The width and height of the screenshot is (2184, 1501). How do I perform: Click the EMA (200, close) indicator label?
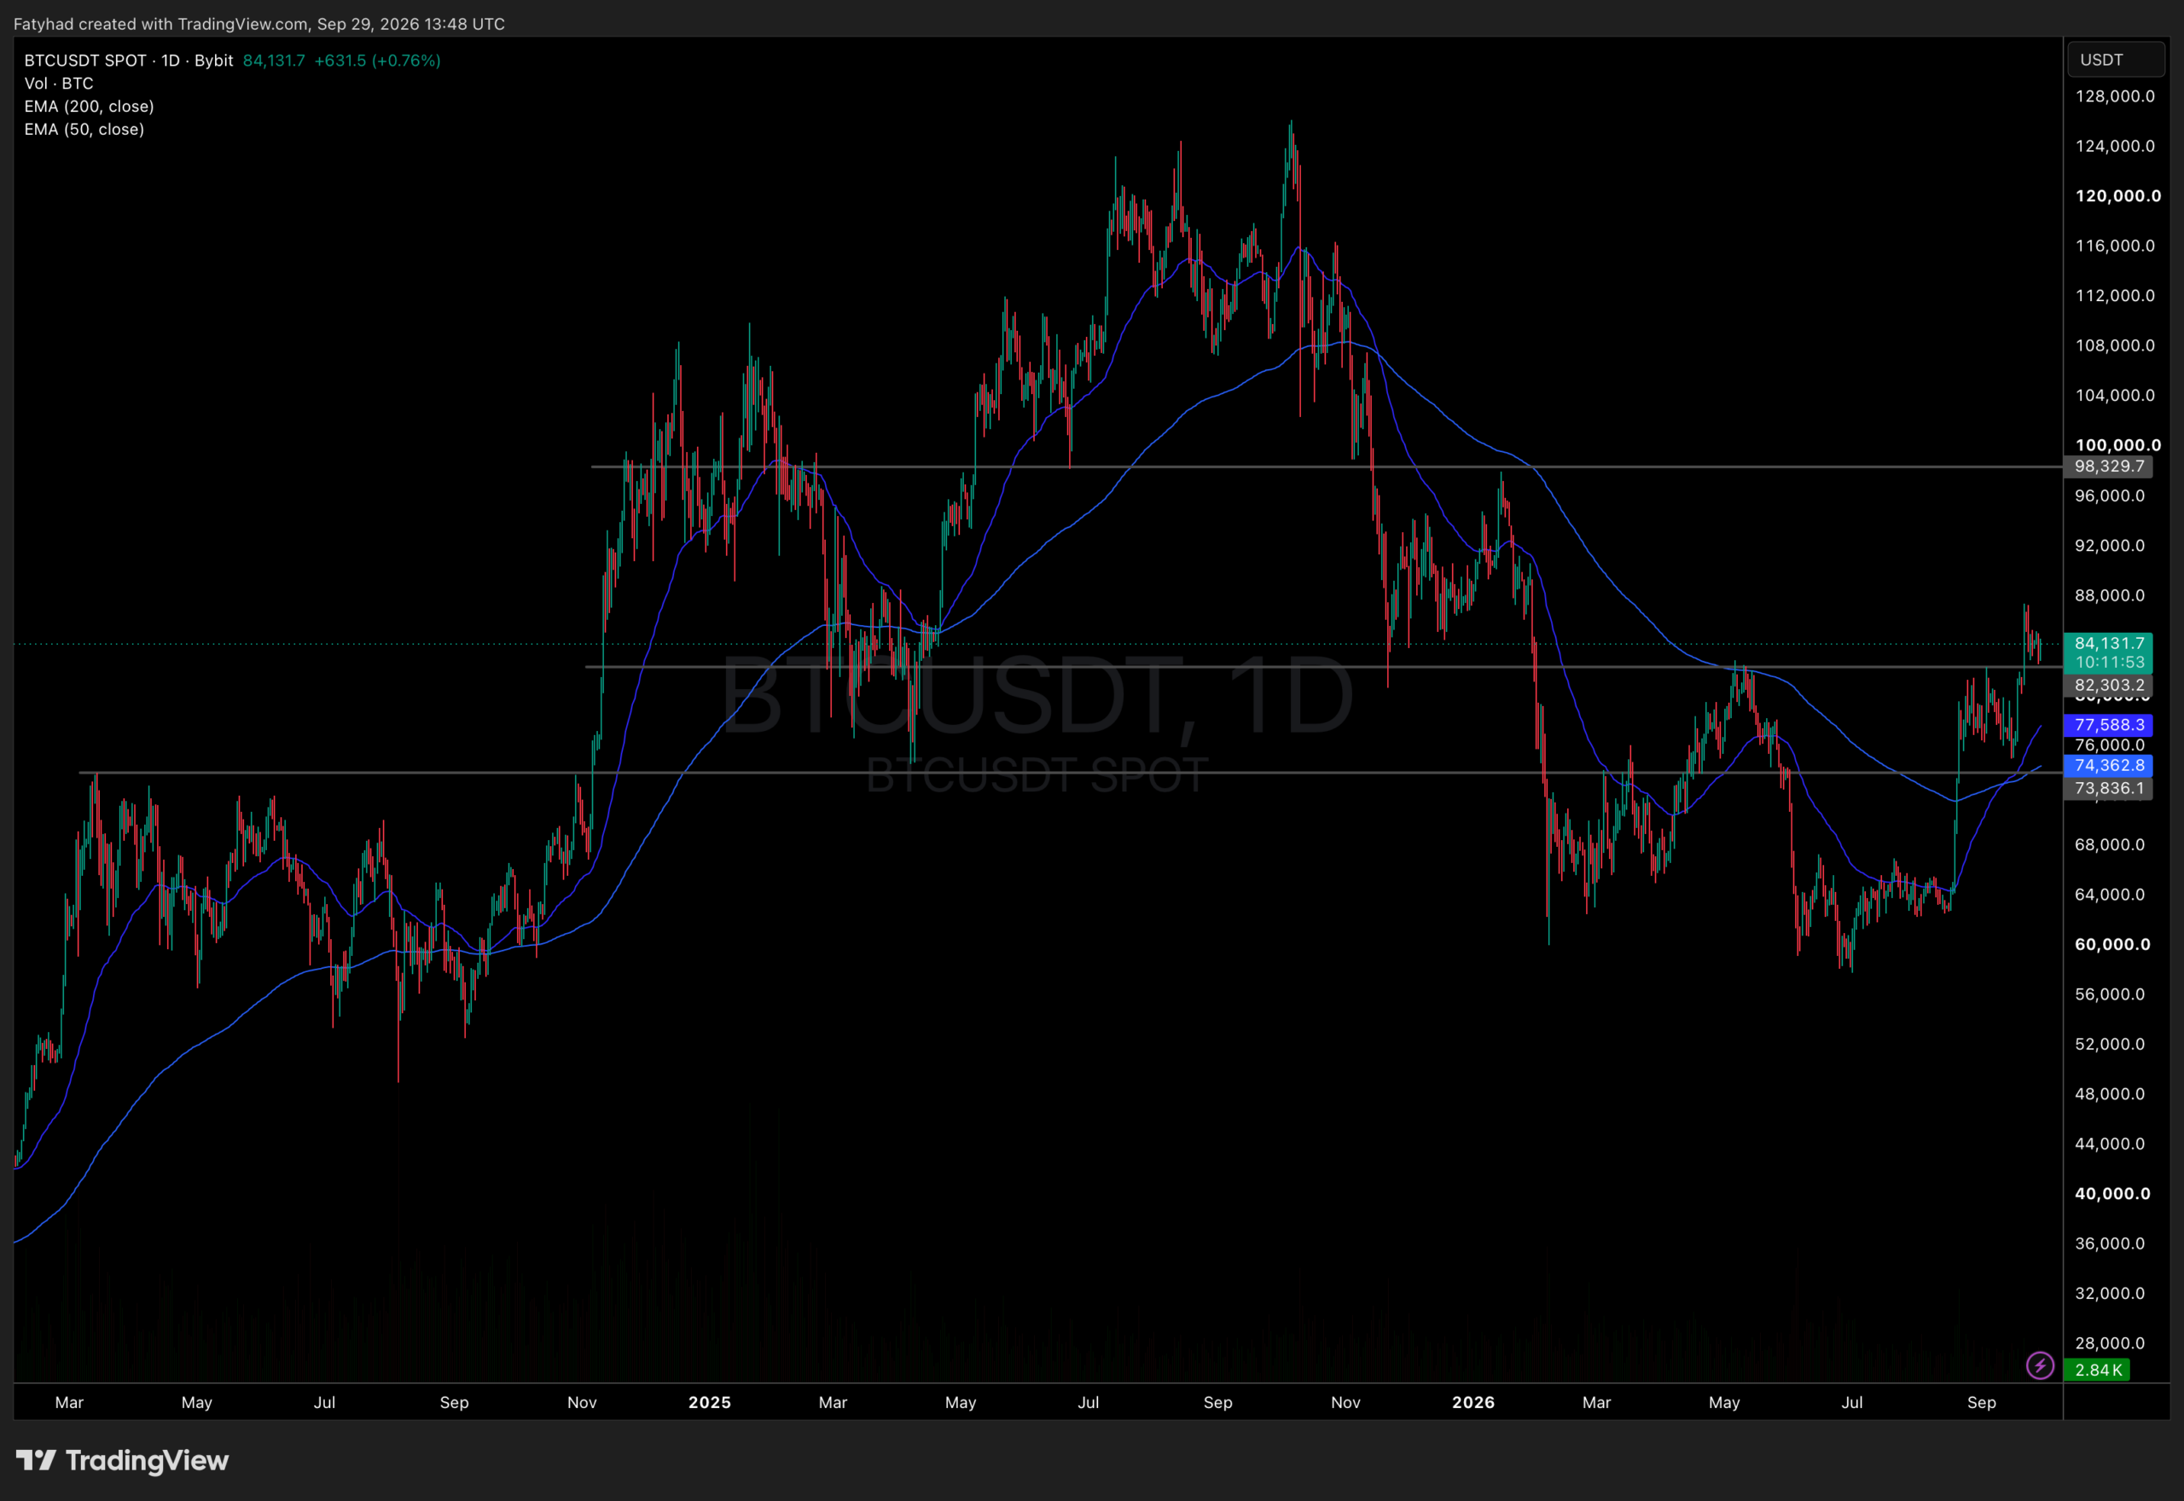[x=90, y=107]
